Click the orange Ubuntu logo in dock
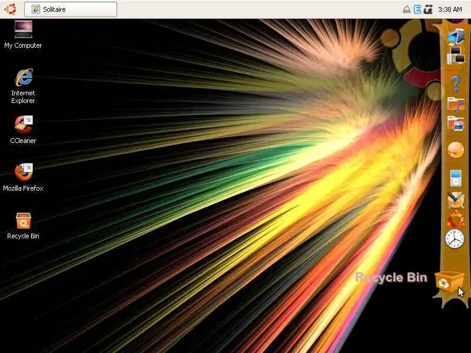The height and width of the screenshot is (353, 471). (456, 219)
